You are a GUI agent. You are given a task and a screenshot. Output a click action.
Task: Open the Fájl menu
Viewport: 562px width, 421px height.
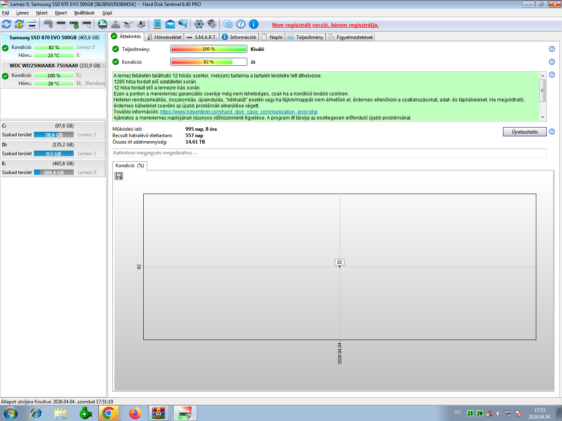click(6, 13)
